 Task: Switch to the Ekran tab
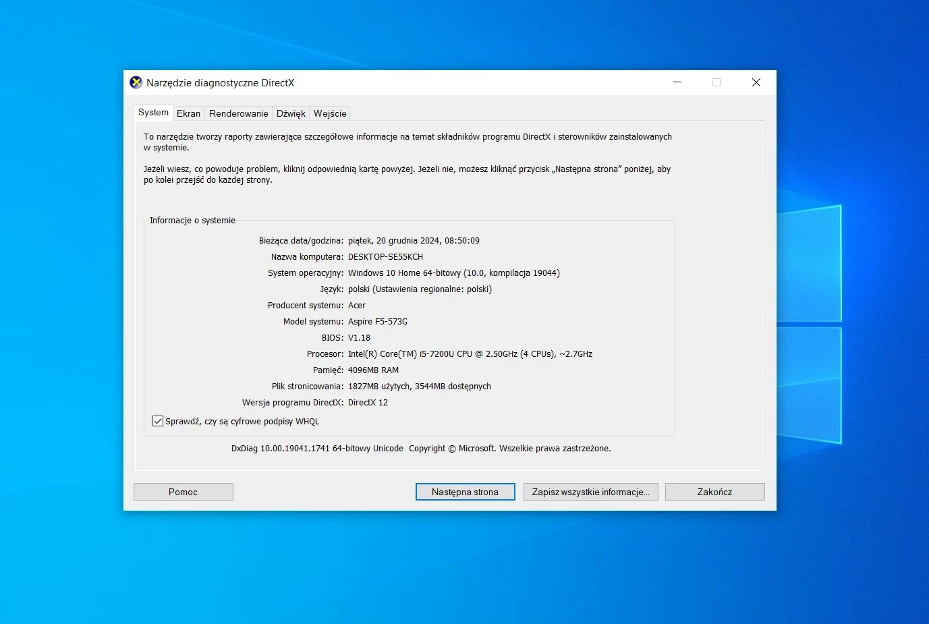188,113
